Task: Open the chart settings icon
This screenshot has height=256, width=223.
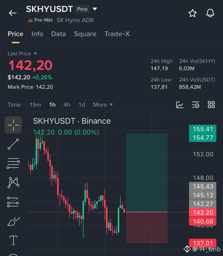Action: coord(196,105)
